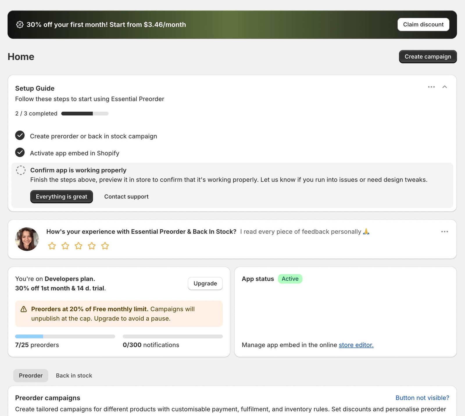Image resolution: width=465 pixels, height=416 pixels.
Task: Switch to the Back in stock tab
Action: [74, 375]
